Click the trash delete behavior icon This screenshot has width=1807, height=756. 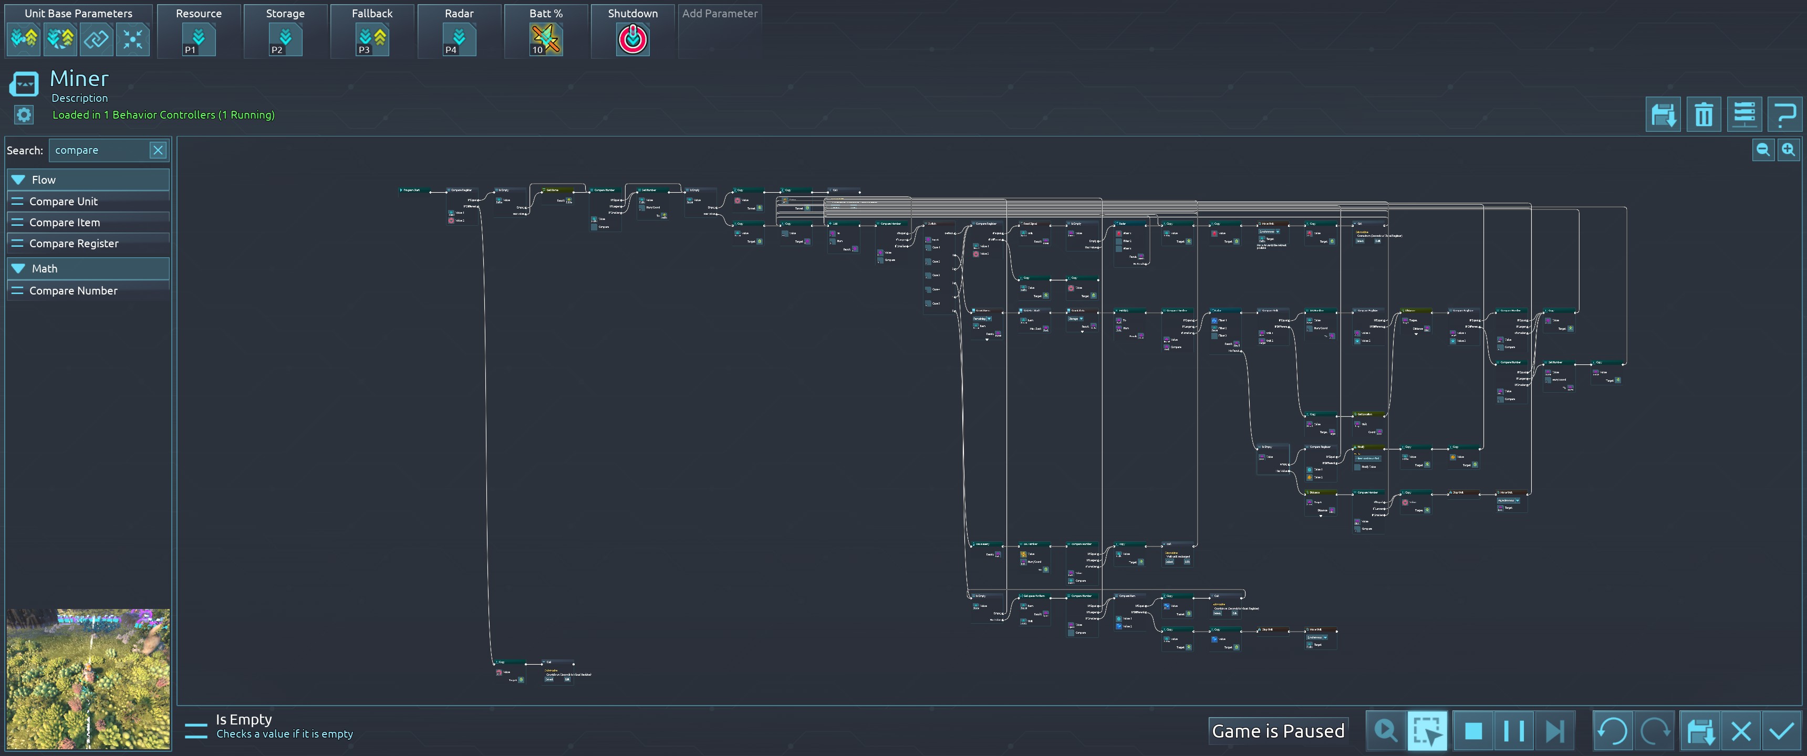click(1703, 114)
